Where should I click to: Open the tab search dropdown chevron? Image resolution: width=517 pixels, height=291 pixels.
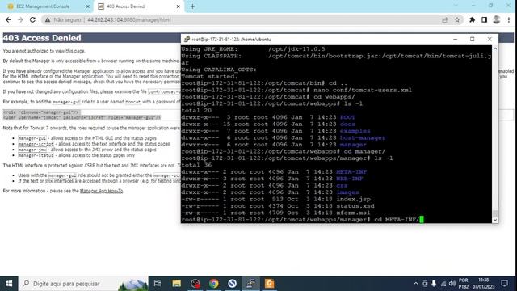pos(456,6)
